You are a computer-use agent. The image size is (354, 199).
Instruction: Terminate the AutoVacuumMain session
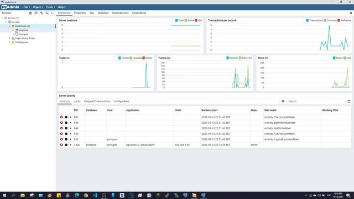(61, 134)
